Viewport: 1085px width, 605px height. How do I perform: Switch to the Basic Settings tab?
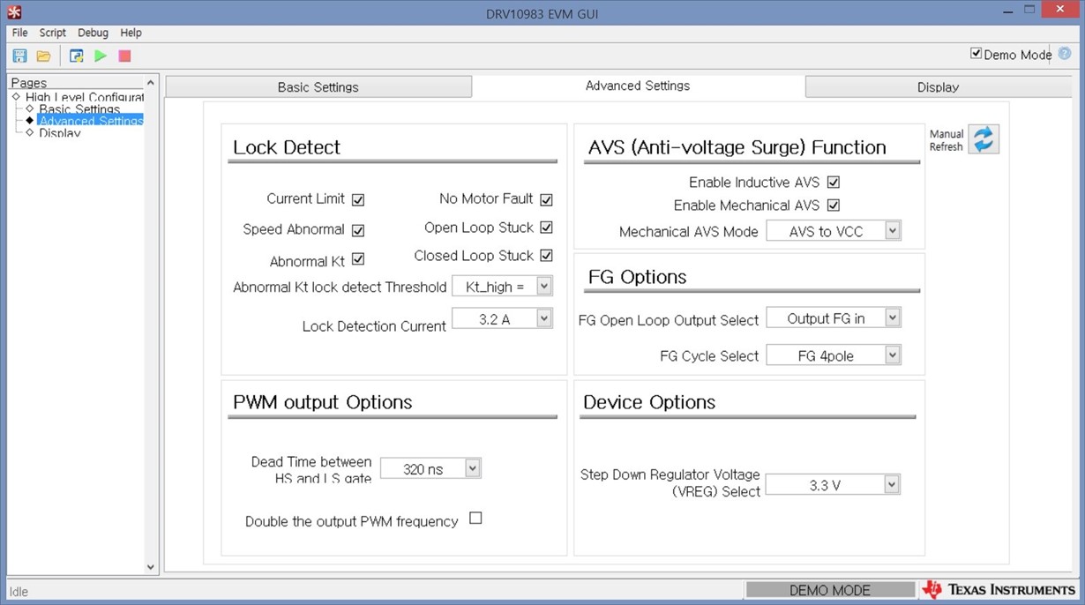click(318, 86)
